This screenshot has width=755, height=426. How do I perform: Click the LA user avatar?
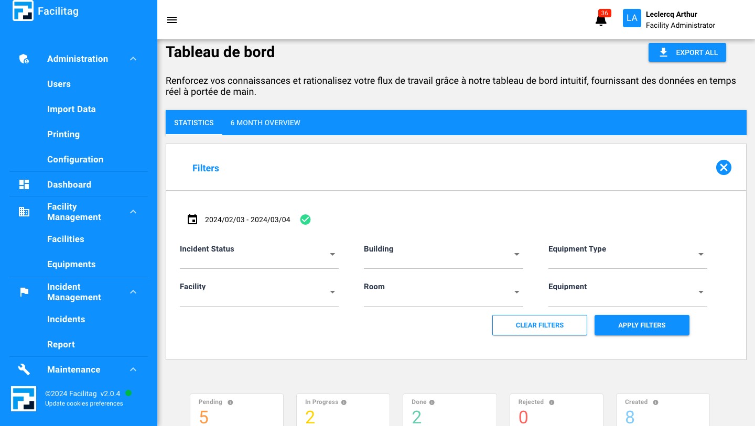coord(632,18)
